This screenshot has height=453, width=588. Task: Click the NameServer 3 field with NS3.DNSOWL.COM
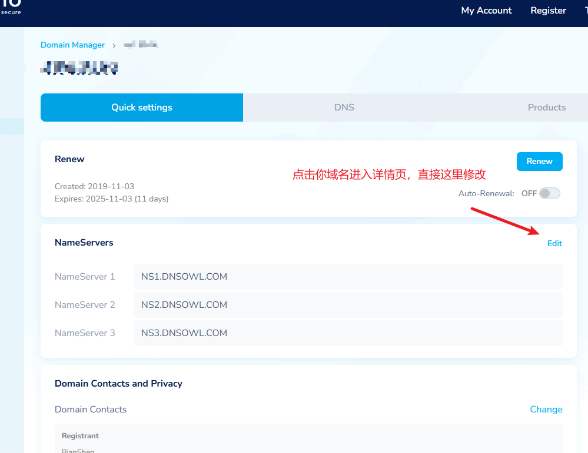pyautogui.click(x=348, y=333)
